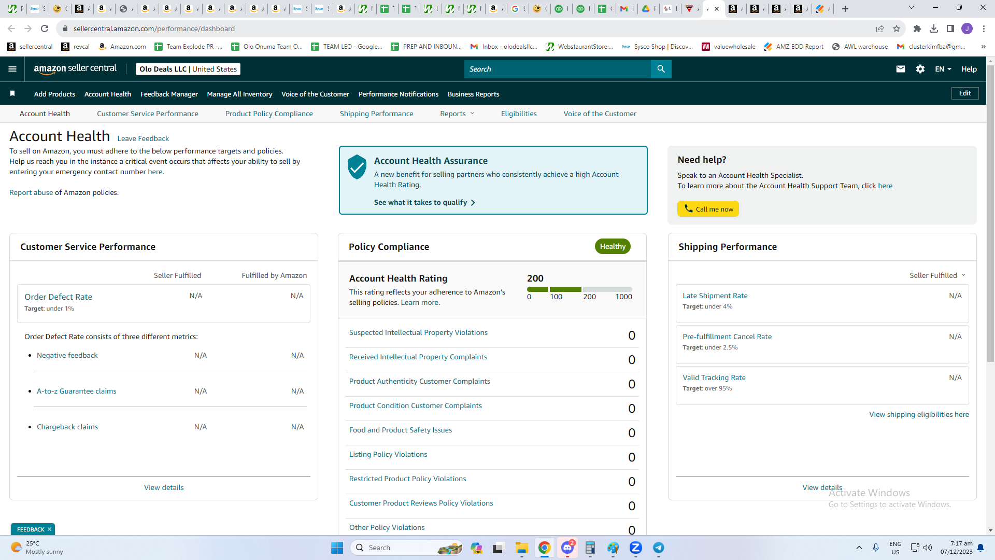Open the hamburger navigation menu
Image resolution: width=995 pixels, height=560 pixels.
12,69
